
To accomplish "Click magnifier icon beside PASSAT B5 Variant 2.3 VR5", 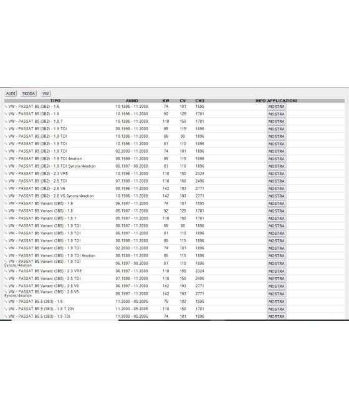I will point(6,271).
